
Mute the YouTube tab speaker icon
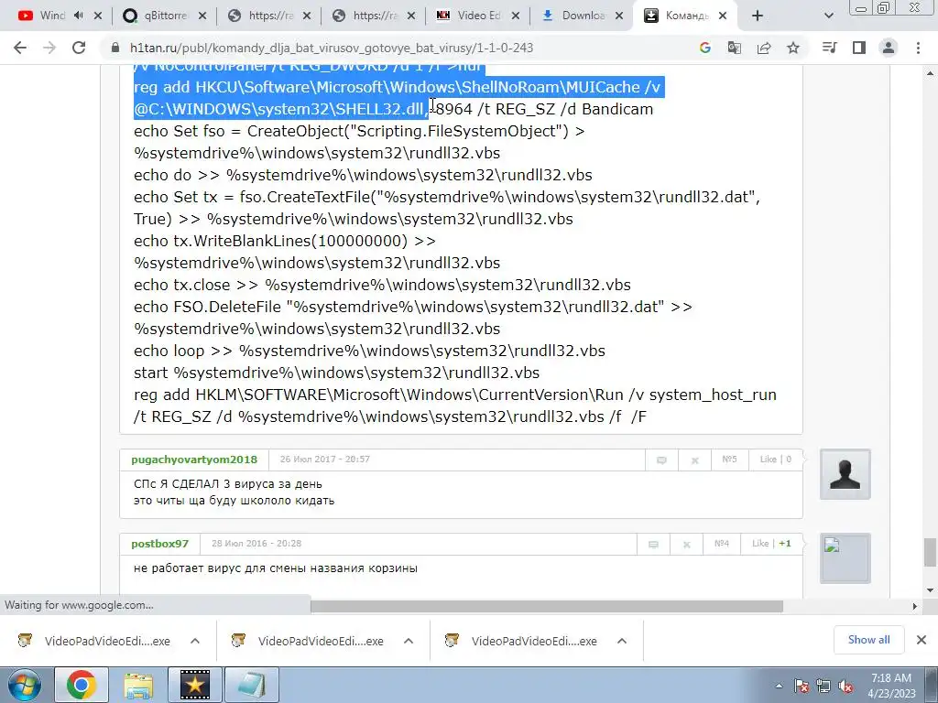(x=79, y=16)
